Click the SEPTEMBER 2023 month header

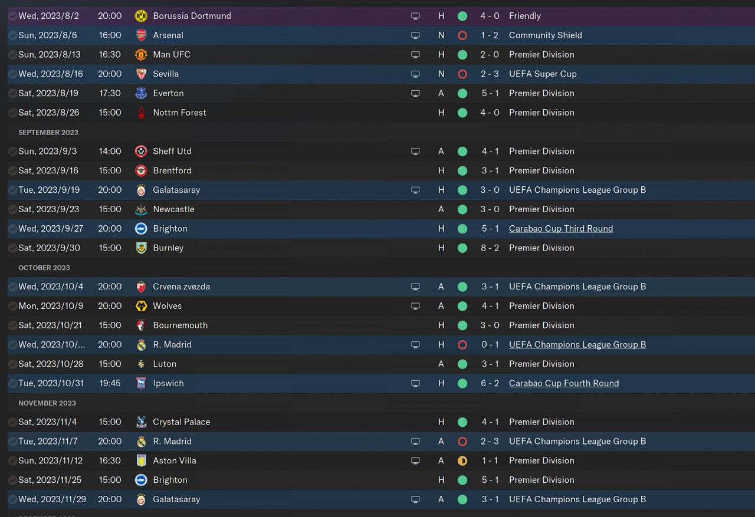(x=48, y=132)
